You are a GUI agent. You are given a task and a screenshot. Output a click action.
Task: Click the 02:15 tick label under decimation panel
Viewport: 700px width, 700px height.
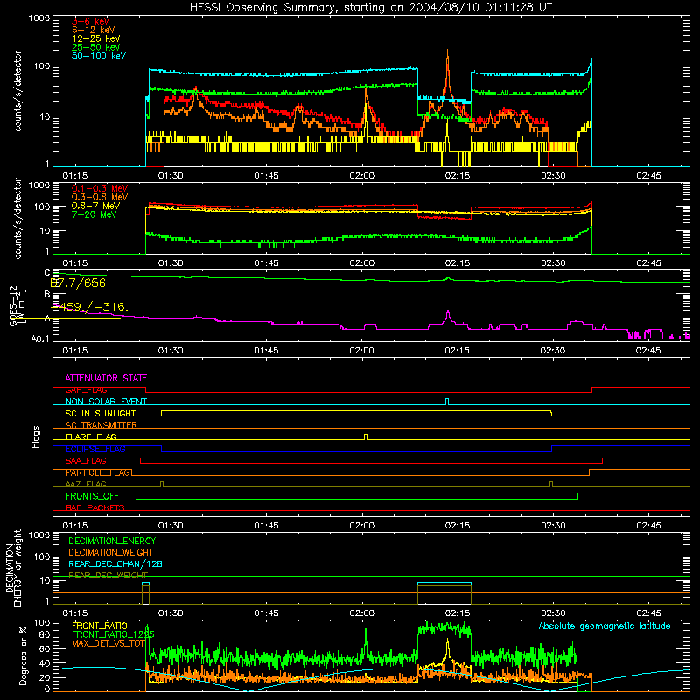tap(458, 613)
